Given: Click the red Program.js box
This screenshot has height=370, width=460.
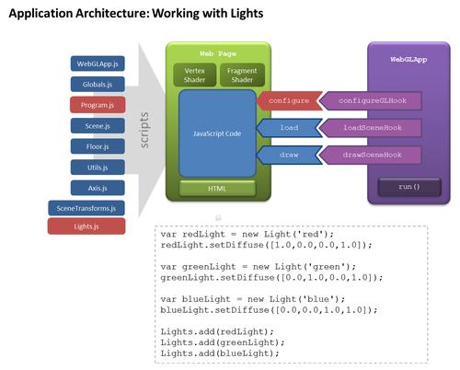Looking at the screenshot, I should 98,105.
